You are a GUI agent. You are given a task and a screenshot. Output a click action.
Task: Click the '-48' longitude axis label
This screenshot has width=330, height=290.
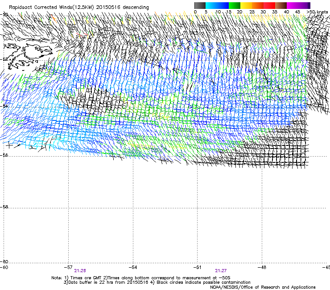point(262,267)
